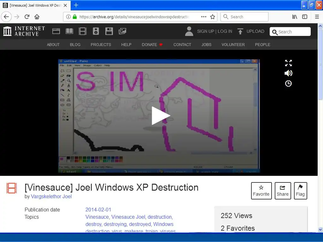Click the green secure padlock icon
323x242 pixels.
(x=75, y=17)
